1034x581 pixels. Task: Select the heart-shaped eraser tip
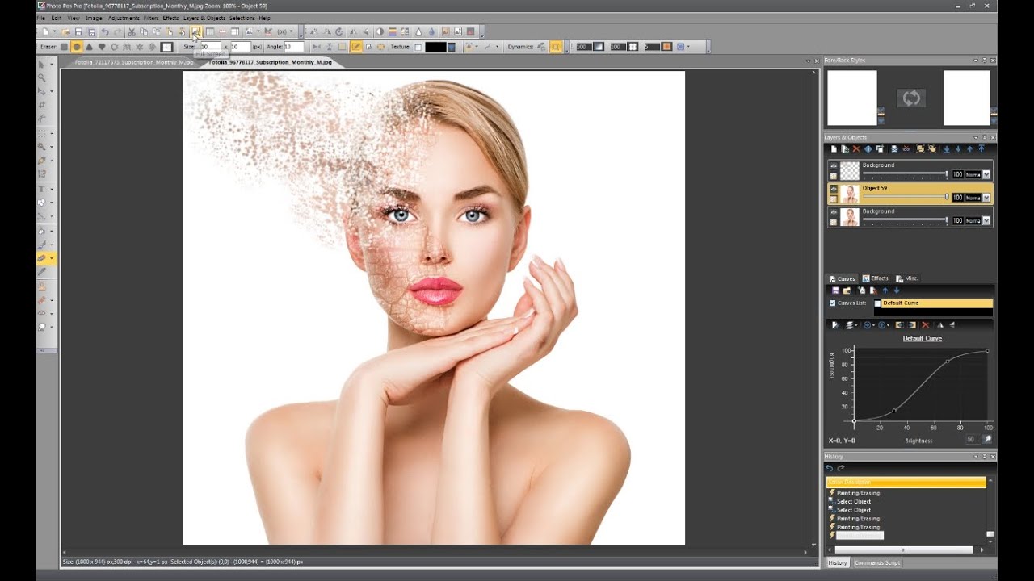[102, 47]
